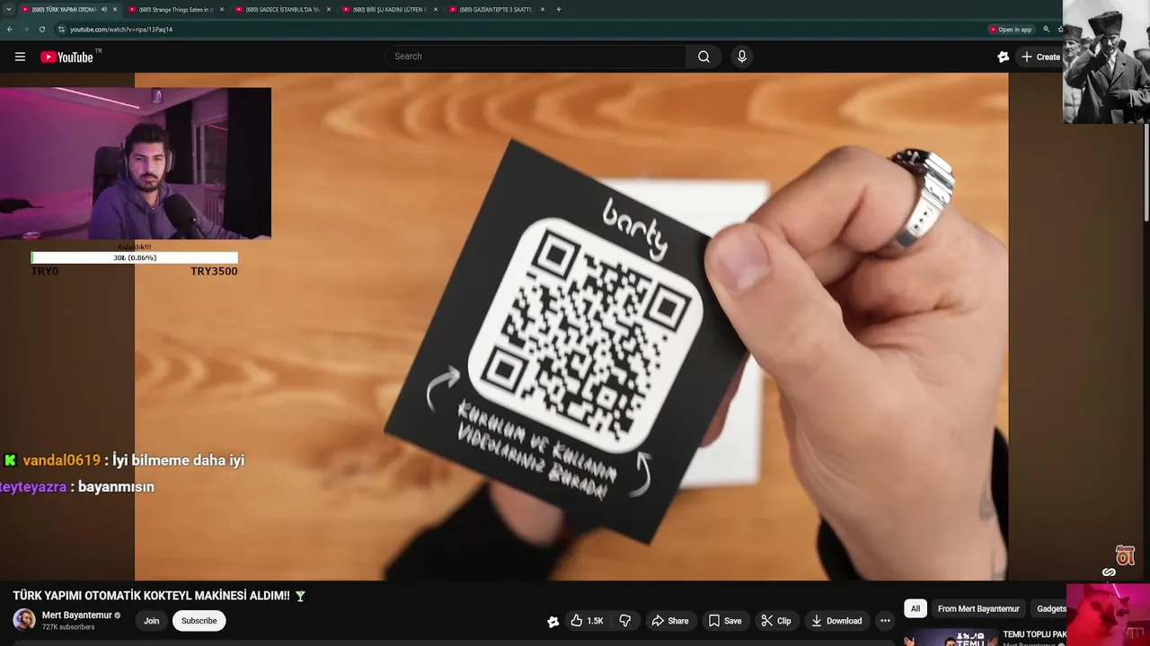The height and width of the screenshot is (646, 1150).
Task: Focus the YouTube search field
Action: tap(536, 57)
